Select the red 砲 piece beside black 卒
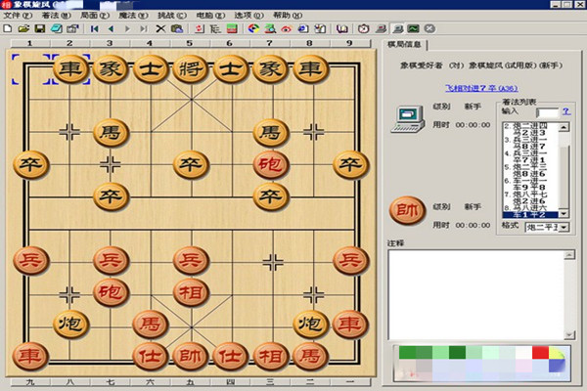 click(268, 164)
